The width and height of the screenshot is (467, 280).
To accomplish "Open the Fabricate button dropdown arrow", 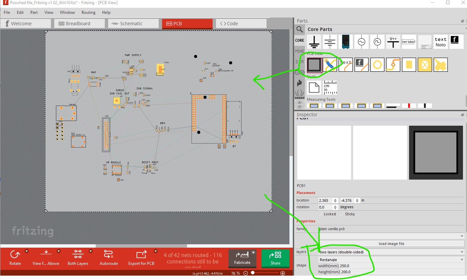I will (x=254, y=252).
